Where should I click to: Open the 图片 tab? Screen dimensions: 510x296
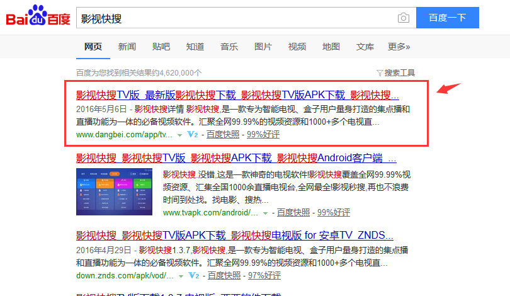tap(263, 47)
